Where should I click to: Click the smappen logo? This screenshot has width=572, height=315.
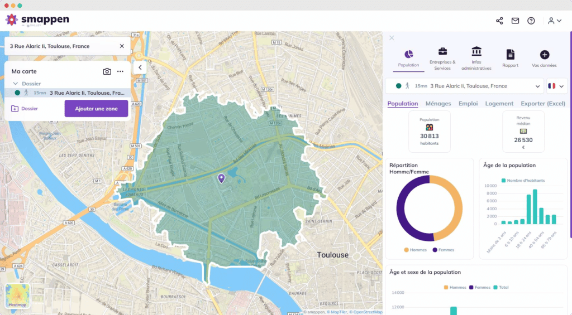point(37,20)
